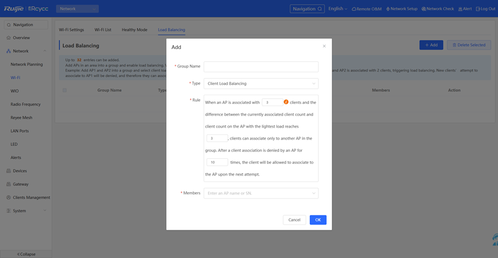Open the Members AP selection dropdown
The image size is (498, 258).
(261, 193)
